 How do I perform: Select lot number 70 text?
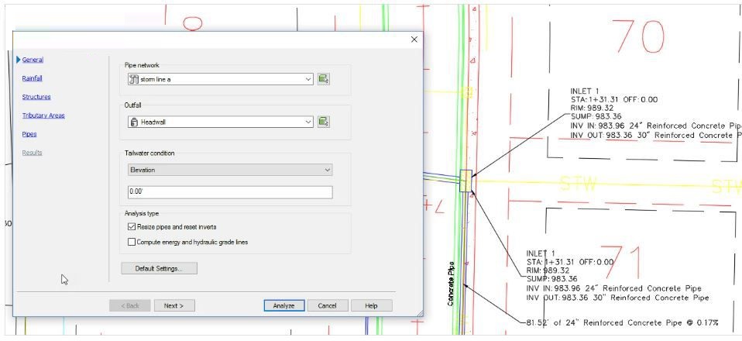point(637,36)
